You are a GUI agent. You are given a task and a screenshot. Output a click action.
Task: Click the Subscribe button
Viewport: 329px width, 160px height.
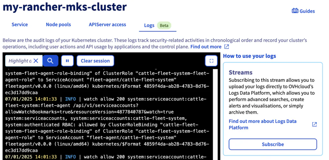pos(273,144)
